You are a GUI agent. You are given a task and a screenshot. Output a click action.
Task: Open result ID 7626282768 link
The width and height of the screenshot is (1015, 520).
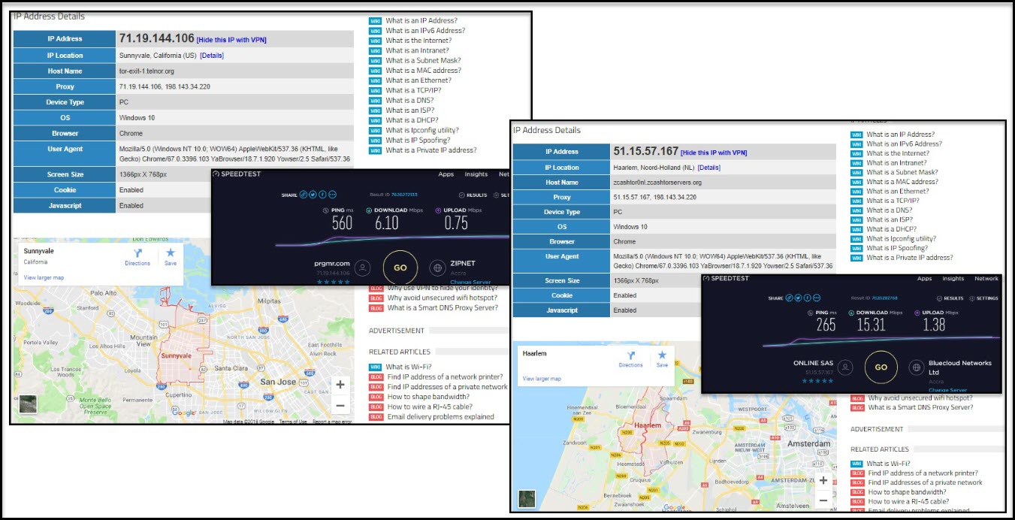click(x=884, y=298)
